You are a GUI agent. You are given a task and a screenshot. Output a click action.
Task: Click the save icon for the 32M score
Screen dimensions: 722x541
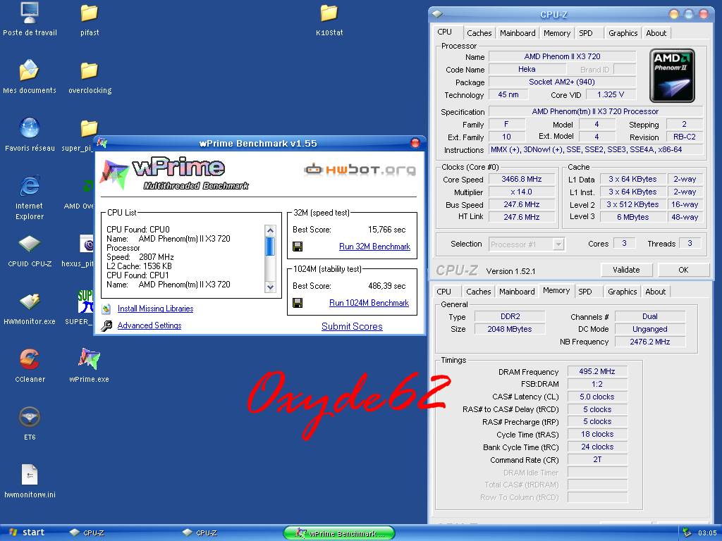click(x=298, y=247)
